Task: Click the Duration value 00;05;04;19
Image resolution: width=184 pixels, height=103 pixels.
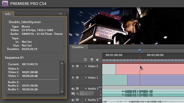Action: (29, 49)
